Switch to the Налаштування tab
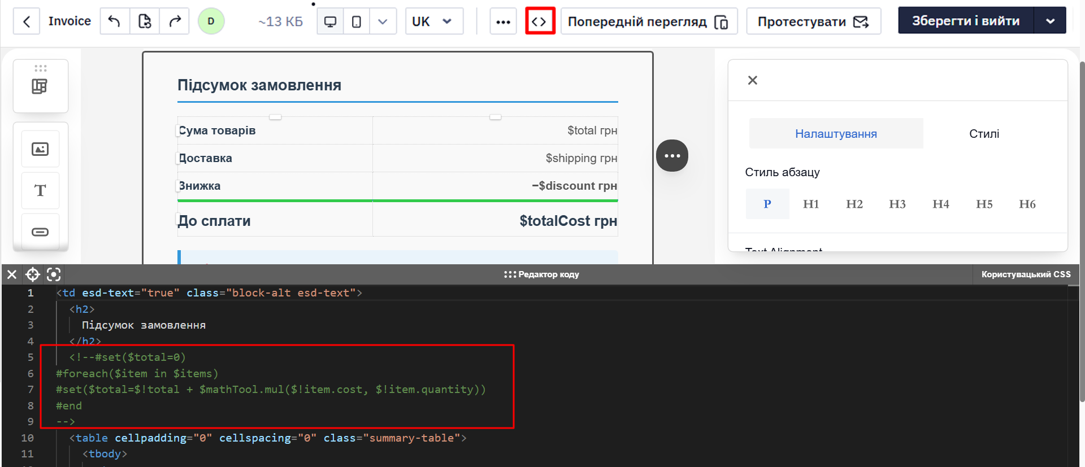Viewport: 1085px width, 467px height. [x=836, y=133]
